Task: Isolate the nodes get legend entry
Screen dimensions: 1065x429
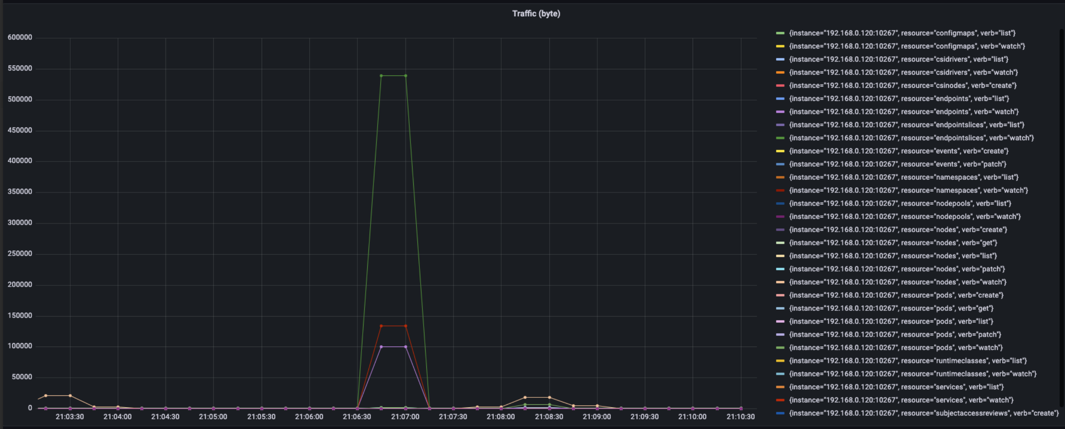Action: click(x=893, y=243)
